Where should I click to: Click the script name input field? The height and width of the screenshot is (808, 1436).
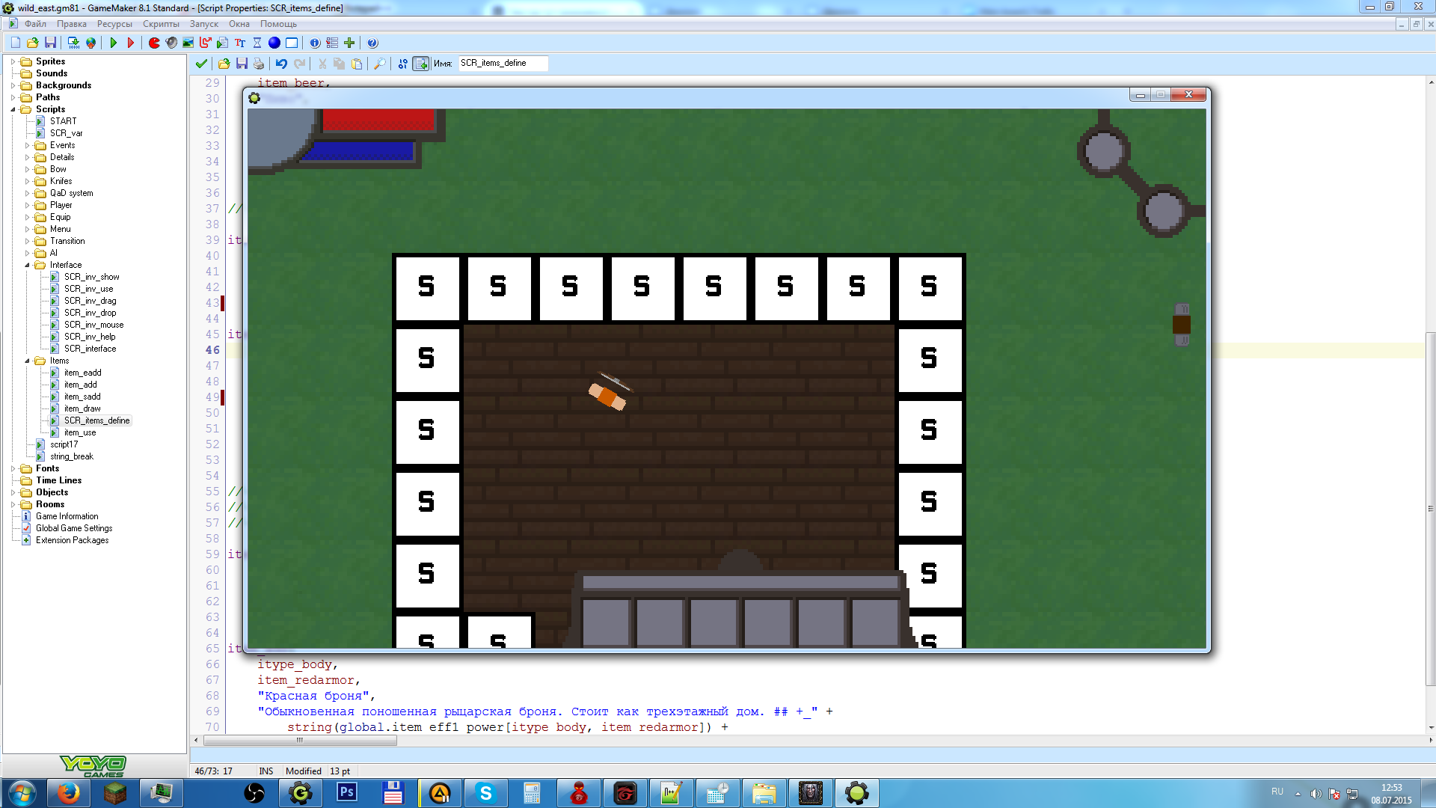(x=502, y=64)
